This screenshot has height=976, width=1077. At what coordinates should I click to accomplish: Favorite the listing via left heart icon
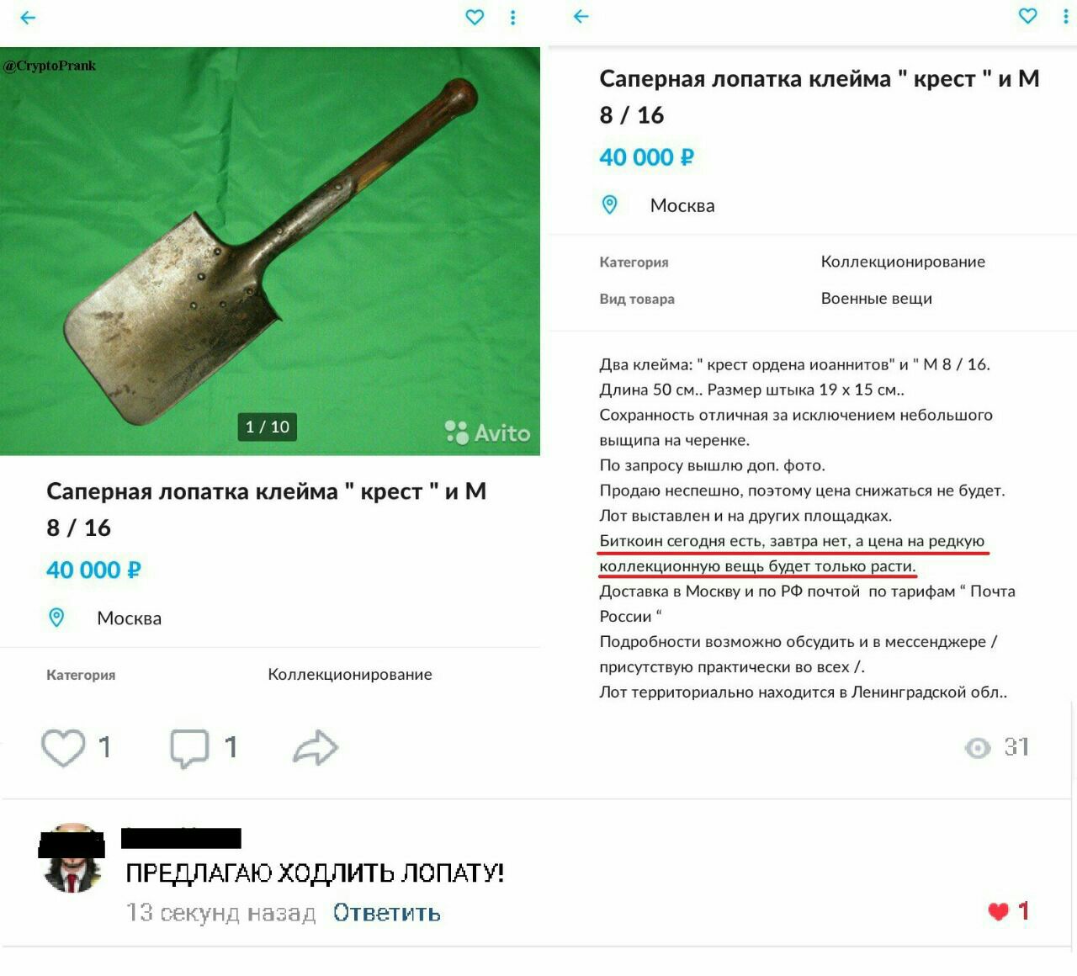click(x=475, y=17)
